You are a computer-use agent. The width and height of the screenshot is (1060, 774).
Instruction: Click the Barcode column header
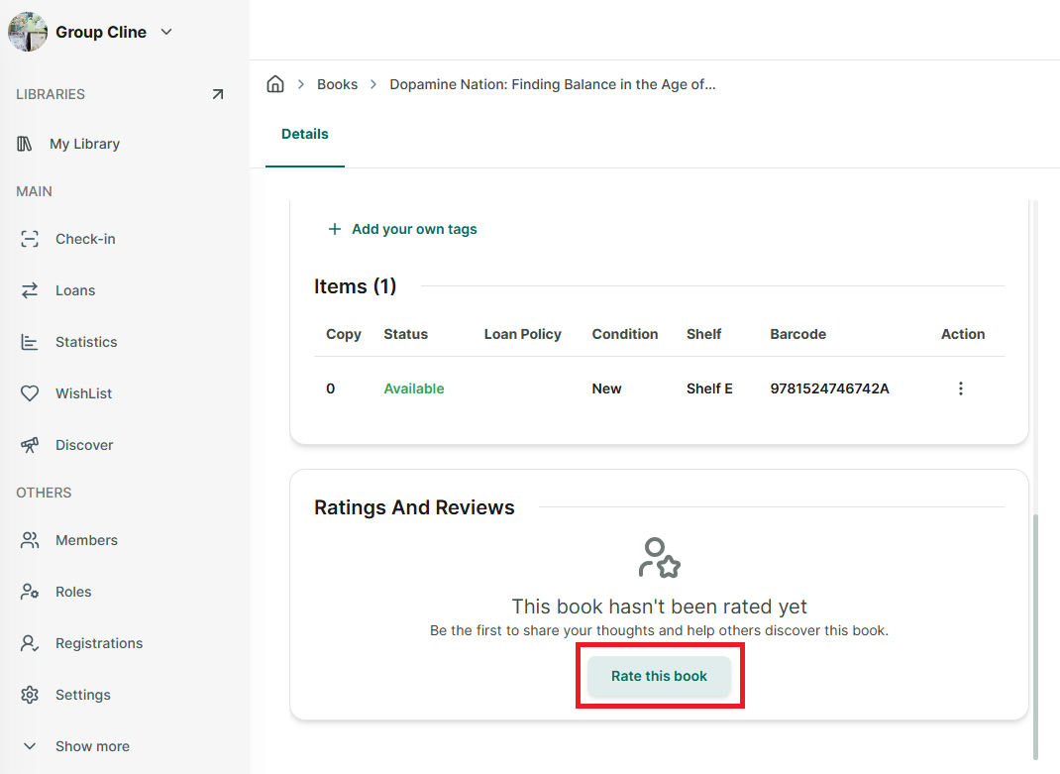[797, 334]
